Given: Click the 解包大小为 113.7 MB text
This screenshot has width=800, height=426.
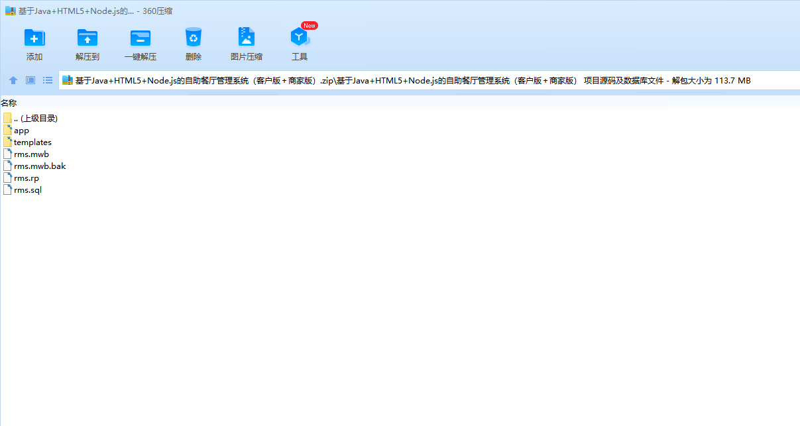Looking at the screenshot, I should point(711,81).
